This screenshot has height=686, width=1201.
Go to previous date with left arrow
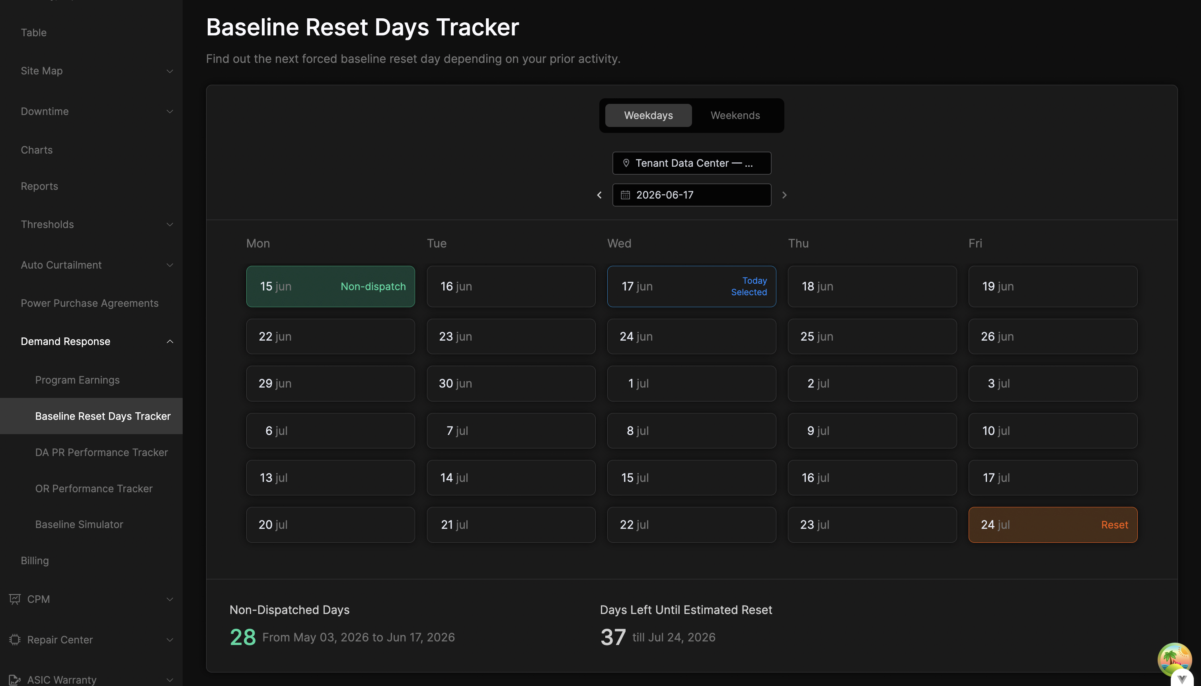[599, 195]
